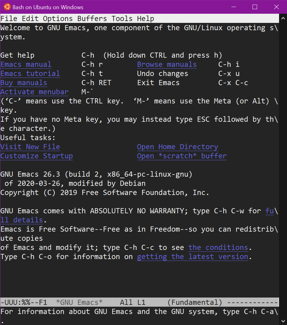Viewport: 287px width, 325px height.
Task: Open the Options menu
Action: pos(58,19)
